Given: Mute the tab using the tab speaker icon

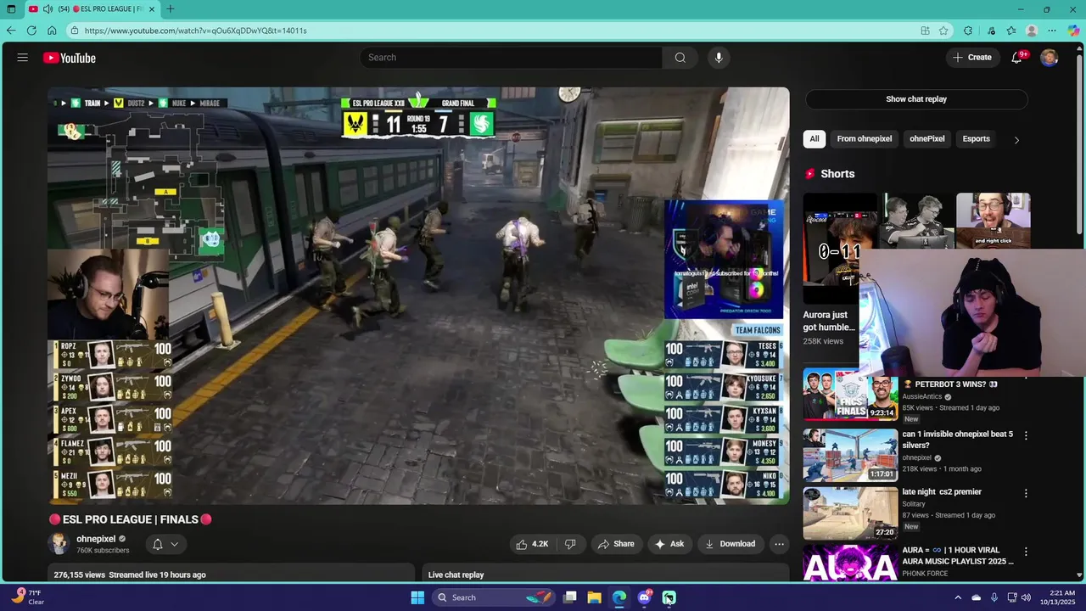Looking at the screenshot, I should click(x=48, y=9).
